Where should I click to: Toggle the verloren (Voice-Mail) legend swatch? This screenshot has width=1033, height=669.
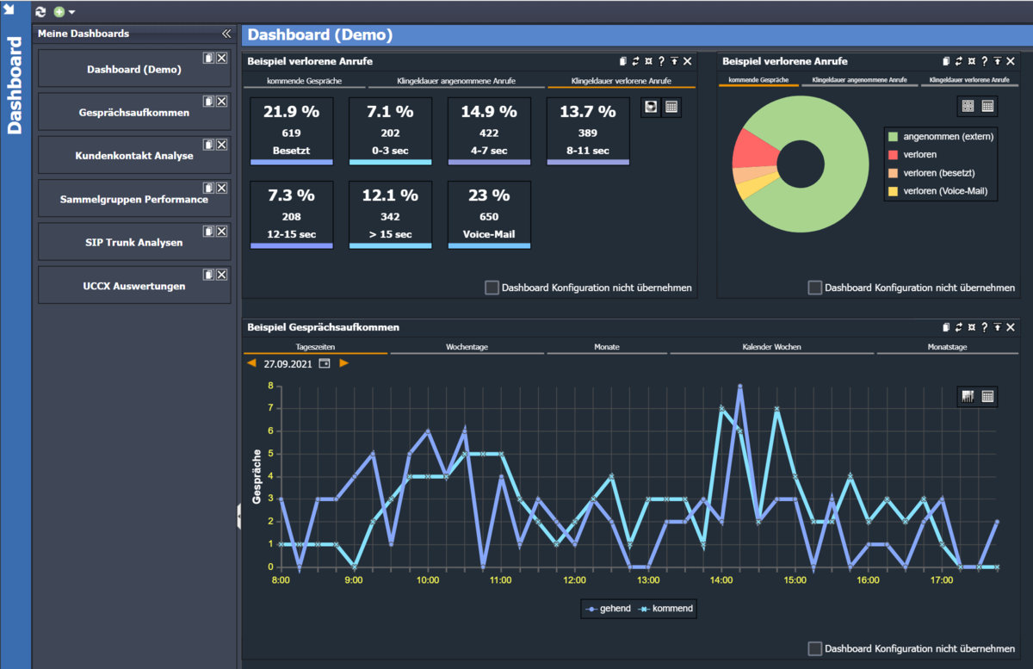click(893, 191)
